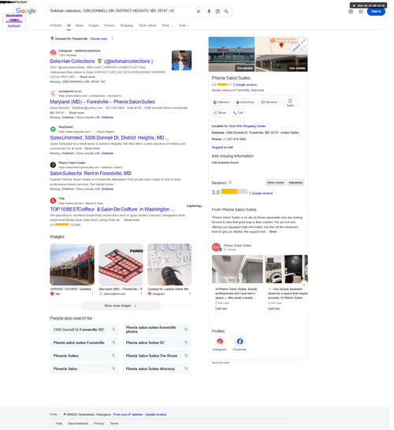Open Penn Mar Shopping Center link
The image size is (394, 430).
tap(247, 126)
